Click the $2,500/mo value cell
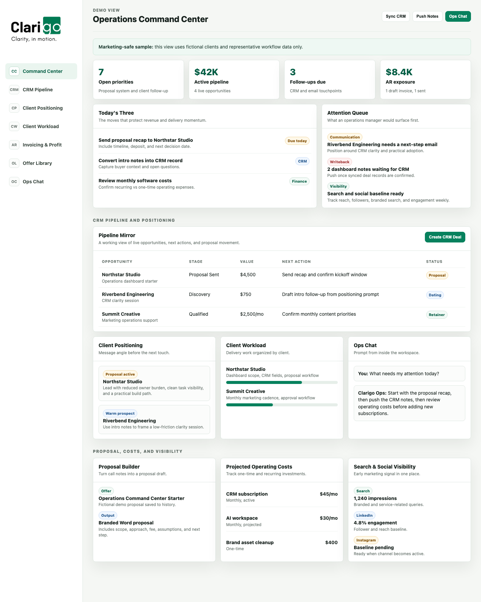This screenshot has width=481, height=602. pyautogui.click(x=252, y=314)
